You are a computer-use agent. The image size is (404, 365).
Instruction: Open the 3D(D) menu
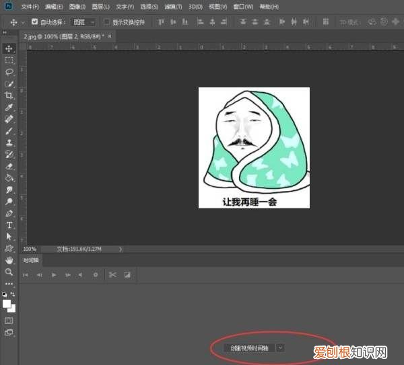click(x=195, y=7)
